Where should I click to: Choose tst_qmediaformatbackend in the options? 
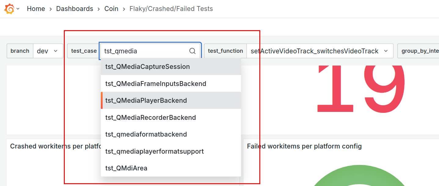click(x=146, y=134)
